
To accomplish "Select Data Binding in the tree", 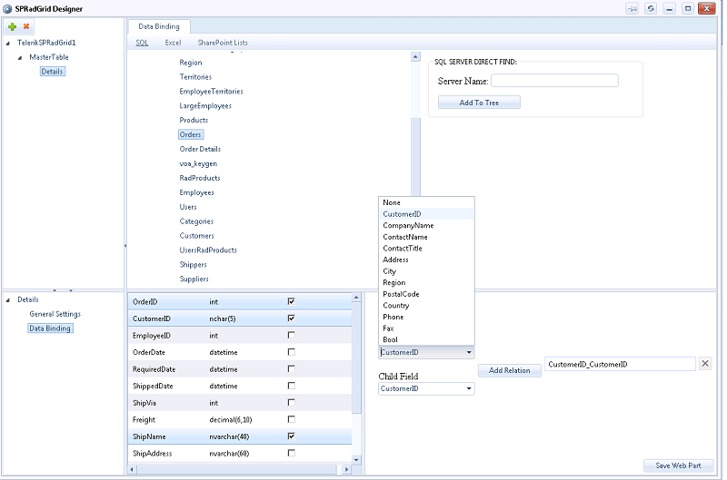I will click(50, 328).
